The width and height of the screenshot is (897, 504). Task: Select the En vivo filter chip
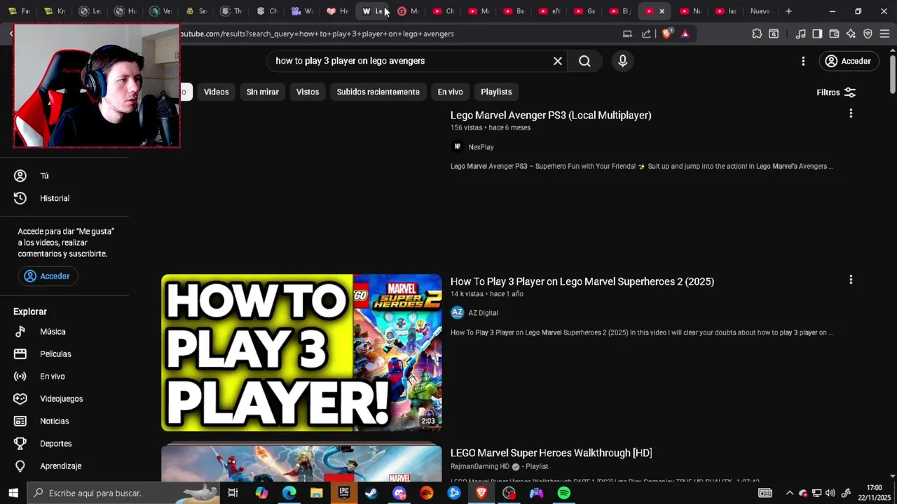[x=450, y=92]
